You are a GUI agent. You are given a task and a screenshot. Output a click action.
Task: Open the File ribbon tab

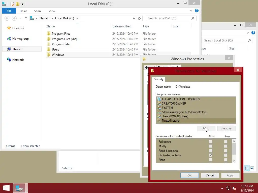click(9, 11)
